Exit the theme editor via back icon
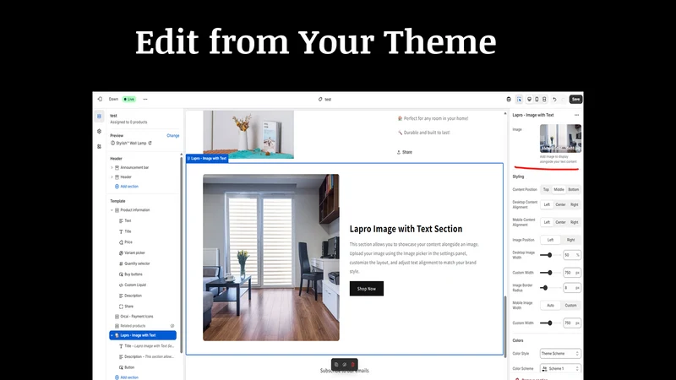The height and width of the screenshot is (380, 676). 100,99
